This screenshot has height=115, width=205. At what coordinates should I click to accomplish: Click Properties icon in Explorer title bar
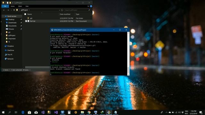tap(8, 3)
